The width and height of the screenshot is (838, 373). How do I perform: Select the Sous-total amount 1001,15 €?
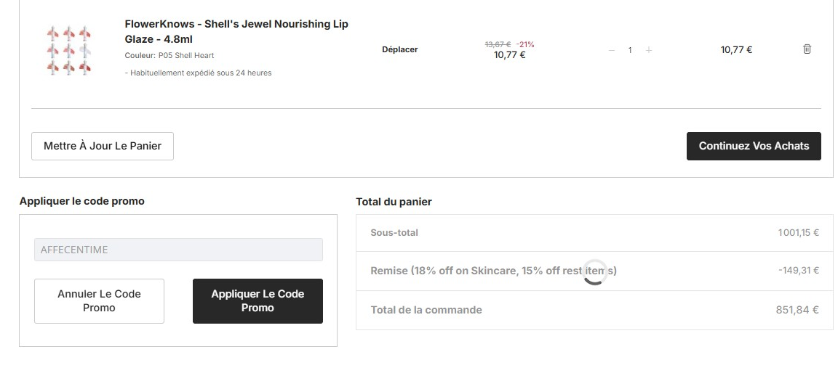799,233
